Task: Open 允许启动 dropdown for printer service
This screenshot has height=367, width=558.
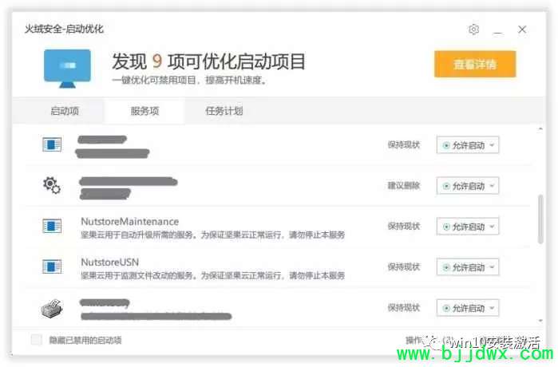Action: tap(468, 308)
